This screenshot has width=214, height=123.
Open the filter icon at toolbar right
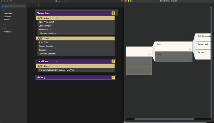[122, 5]
